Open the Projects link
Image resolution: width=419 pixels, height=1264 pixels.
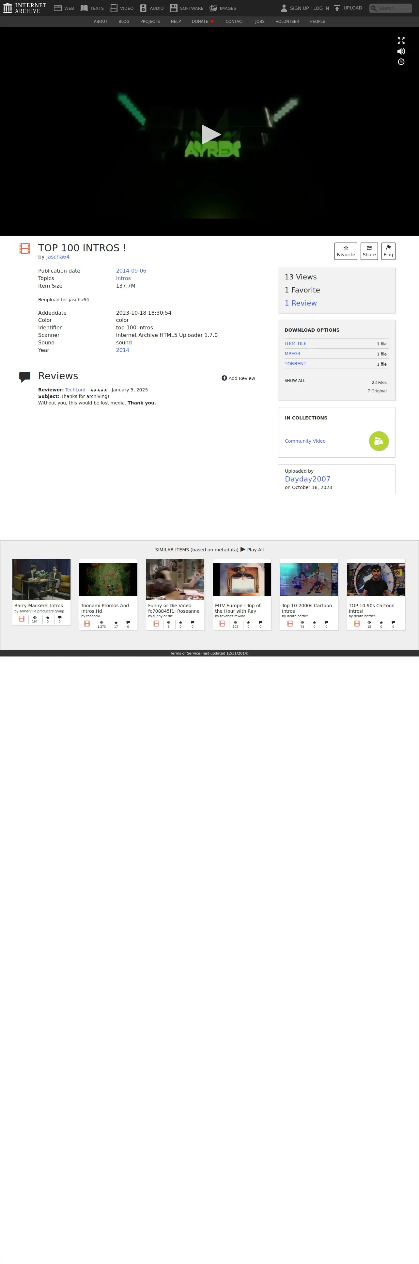tap(150, 22)
